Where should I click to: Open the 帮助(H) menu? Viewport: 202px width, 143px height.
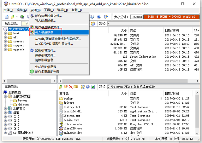(76, 10)
